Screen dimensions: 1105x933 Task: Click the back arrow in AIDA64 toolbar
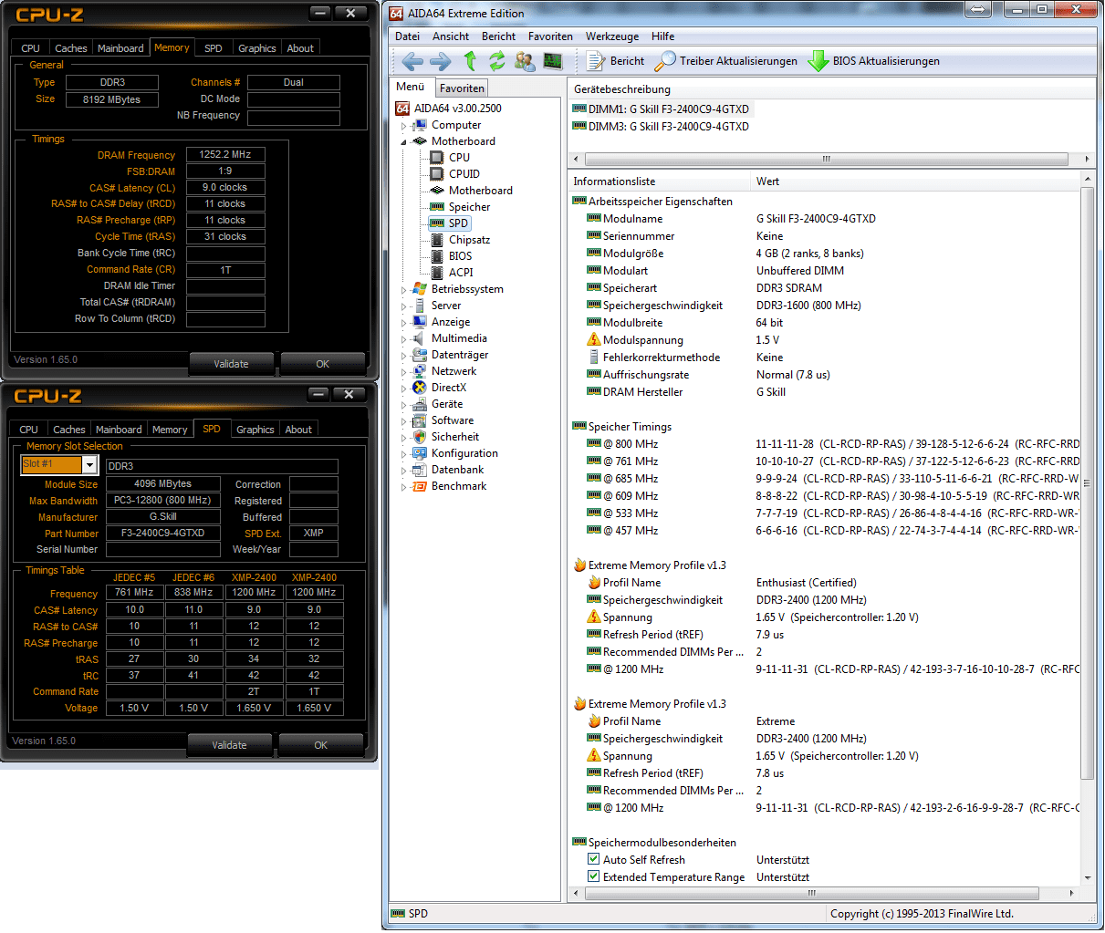click(412, 61)
